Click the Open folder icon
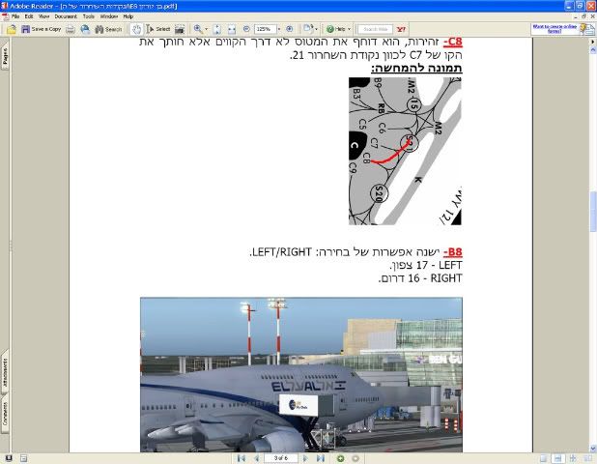This screenshot has height=464, width=597. tap(12, 29)
